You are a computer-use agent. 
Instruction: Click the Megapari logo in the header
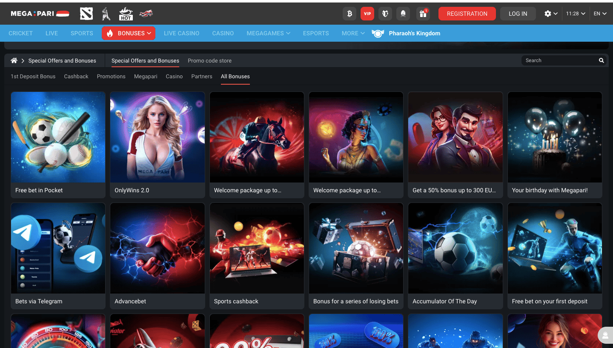click(40, 14)
